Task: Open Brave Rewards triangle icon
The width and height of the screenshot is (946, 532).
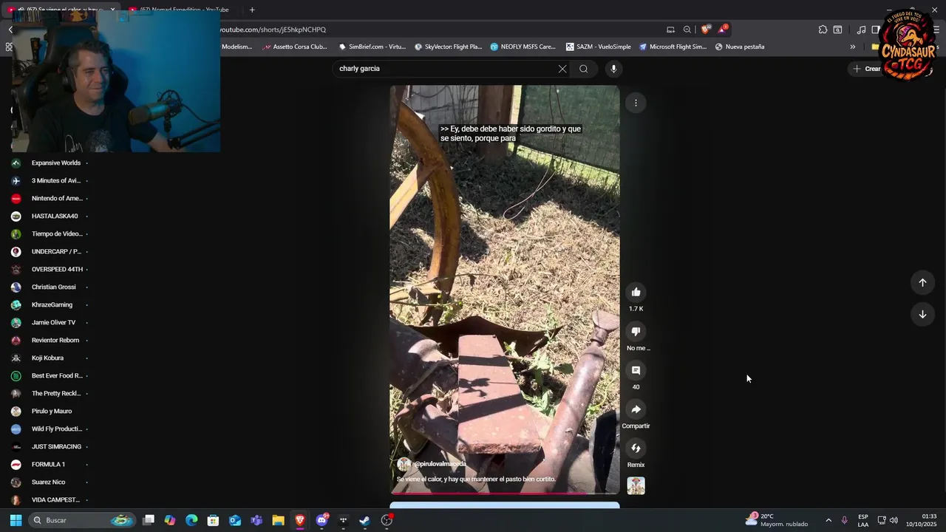Action: 722,30
